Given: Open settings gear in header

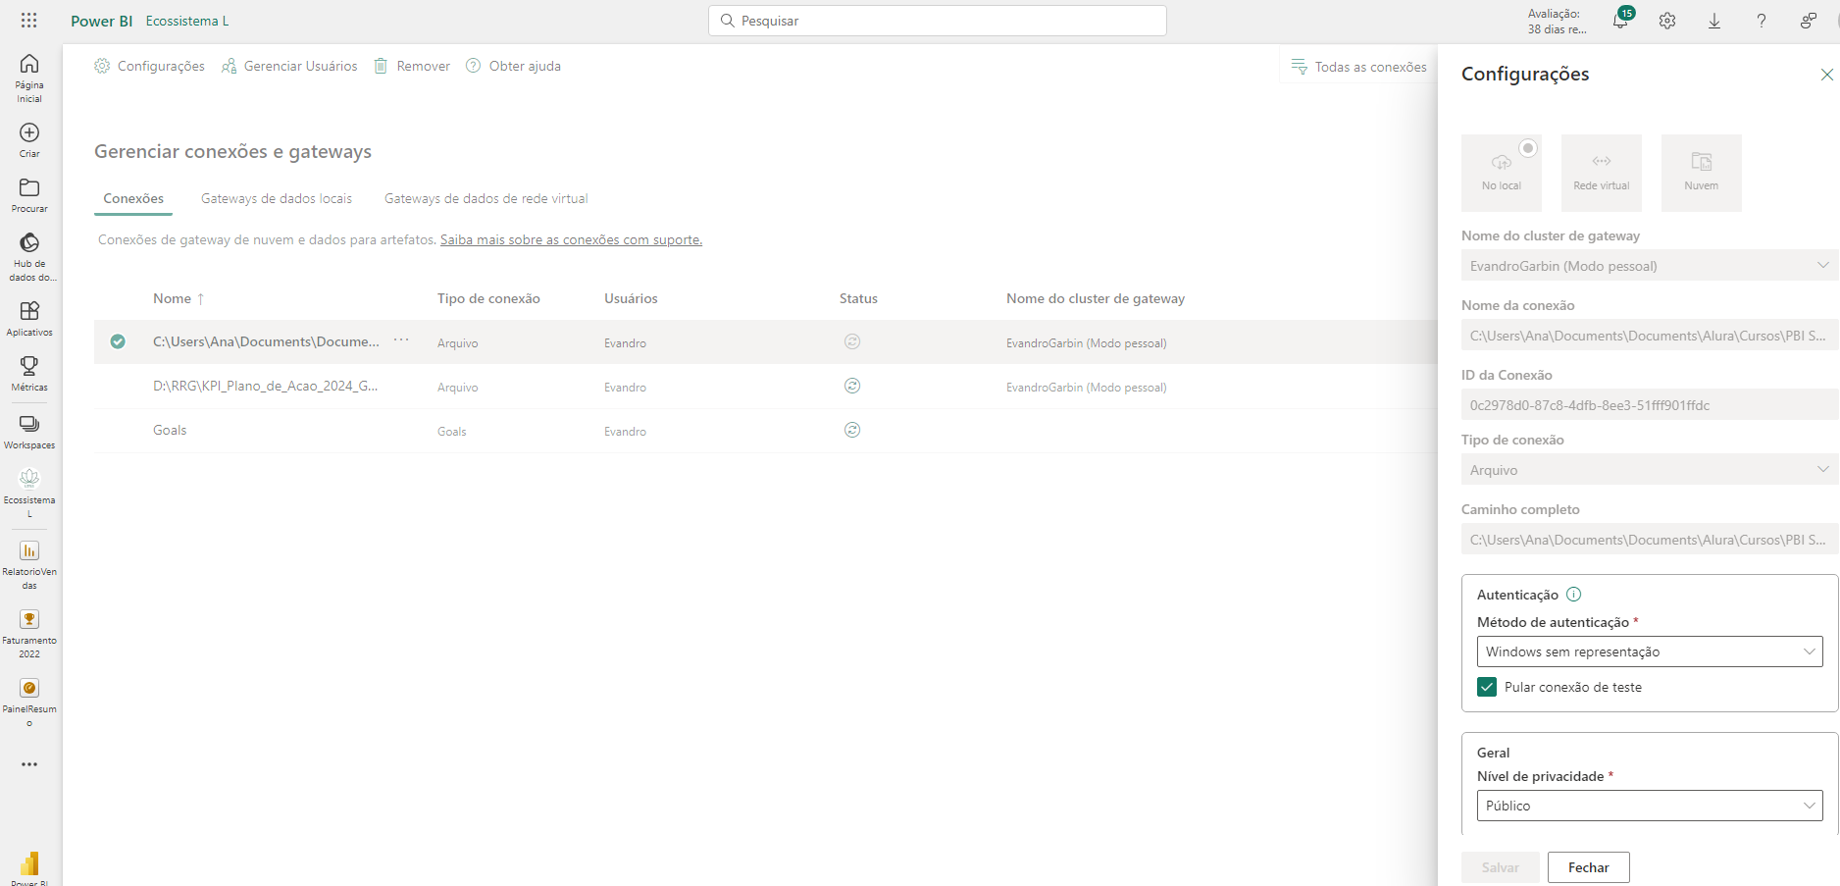Looking at the screenshot, I should [x=1667, y=21].
